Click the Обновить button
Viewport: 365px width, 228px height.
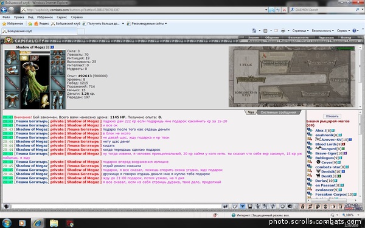click(x=332, y=116)
